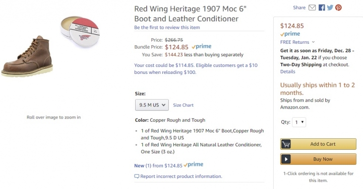The height and width of the screenshot is (189, 363).
Task: Be the first to review this item
Action: pyautogui.click(x=167, y=28)
